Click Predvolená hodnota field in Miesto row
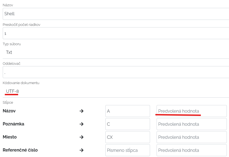 point(191,137)
